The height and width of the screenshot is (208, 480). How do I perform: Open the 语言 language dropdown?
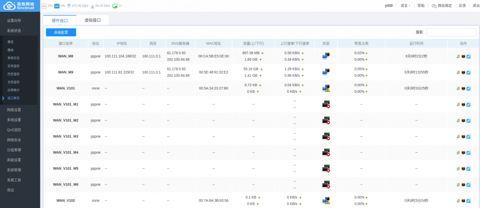(x=405, y=6)
